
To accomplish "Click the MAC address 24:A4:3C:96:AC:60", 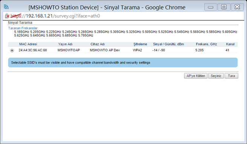I will point(33,50).
